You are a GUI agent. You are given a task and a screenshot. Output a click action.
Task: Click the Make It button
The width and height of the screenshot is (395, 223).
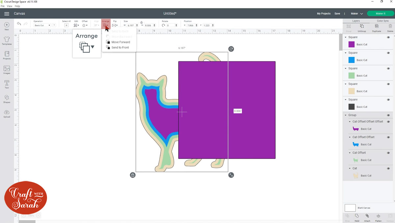coord(381,13)
